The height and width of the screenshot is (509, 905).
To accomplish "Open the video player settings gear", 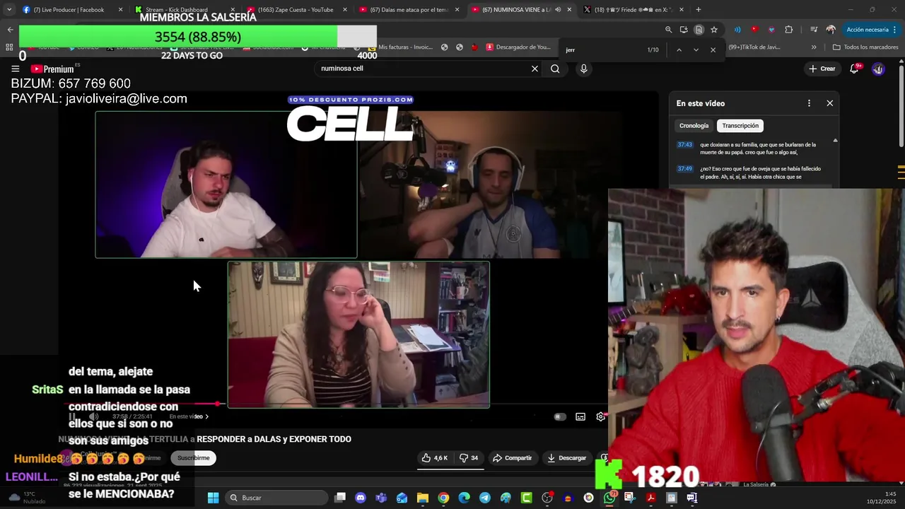I will [x=600, y=416].
